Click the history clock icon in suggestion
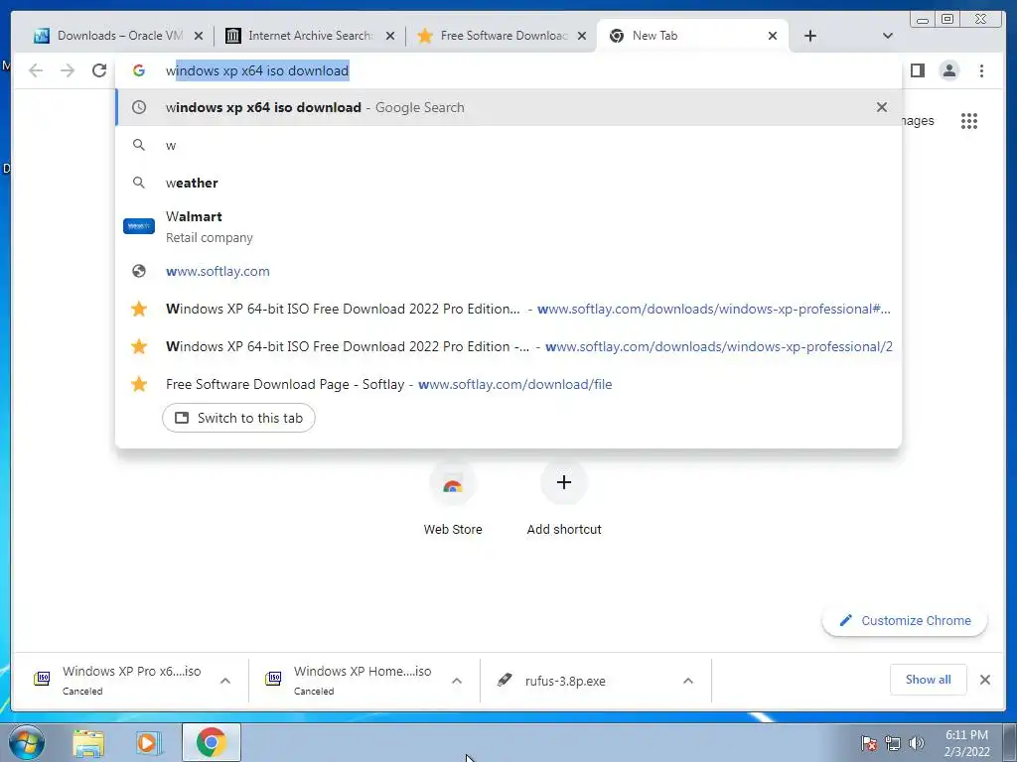This screenshot has width=1017, height=762. coord(139,107)
